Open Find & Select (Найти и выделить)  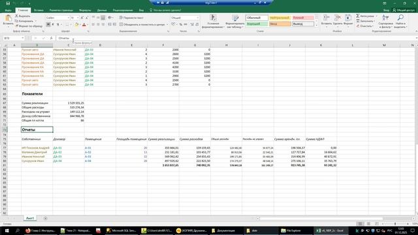tap(400, 22)
